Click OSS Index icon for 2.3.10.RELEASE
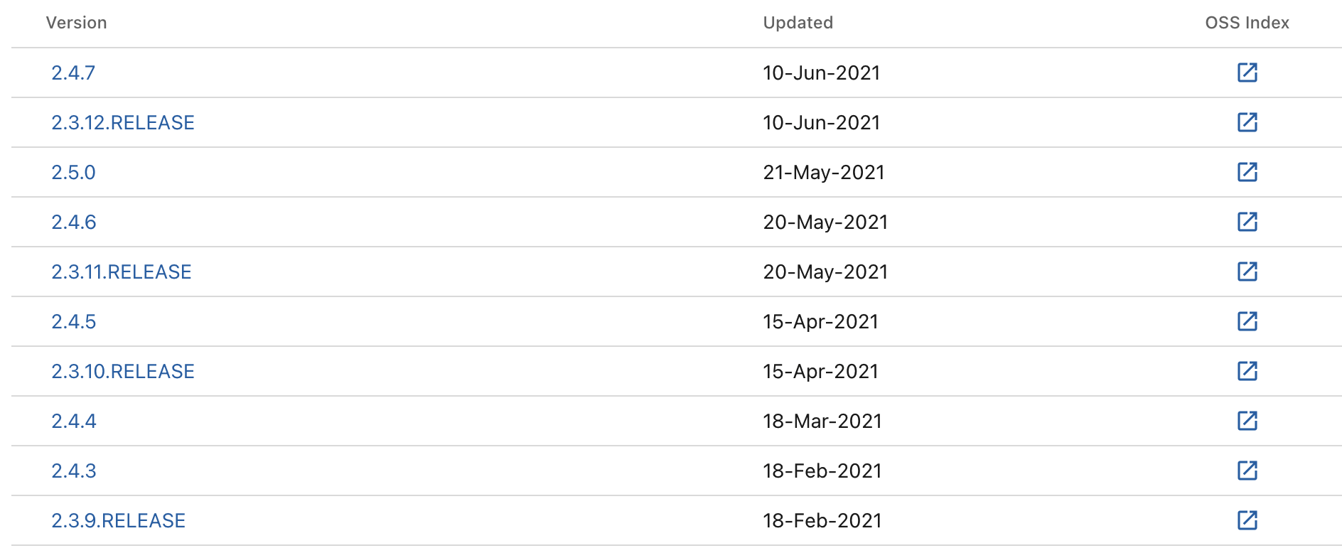Screen dimensions: 1342x553 coord(1247,371)
